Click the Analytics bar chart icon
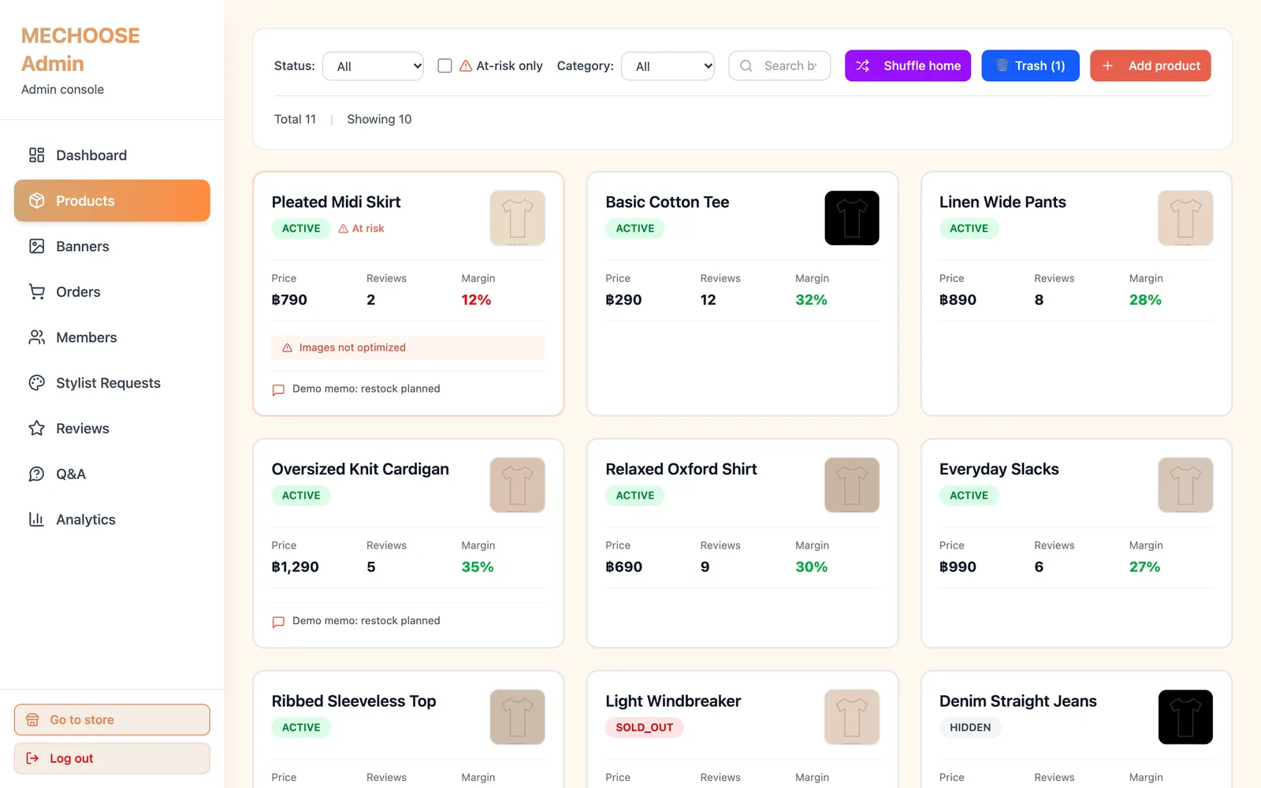Image resolution: width=1261 pixels, height=788 pixels. click(36, 519)
